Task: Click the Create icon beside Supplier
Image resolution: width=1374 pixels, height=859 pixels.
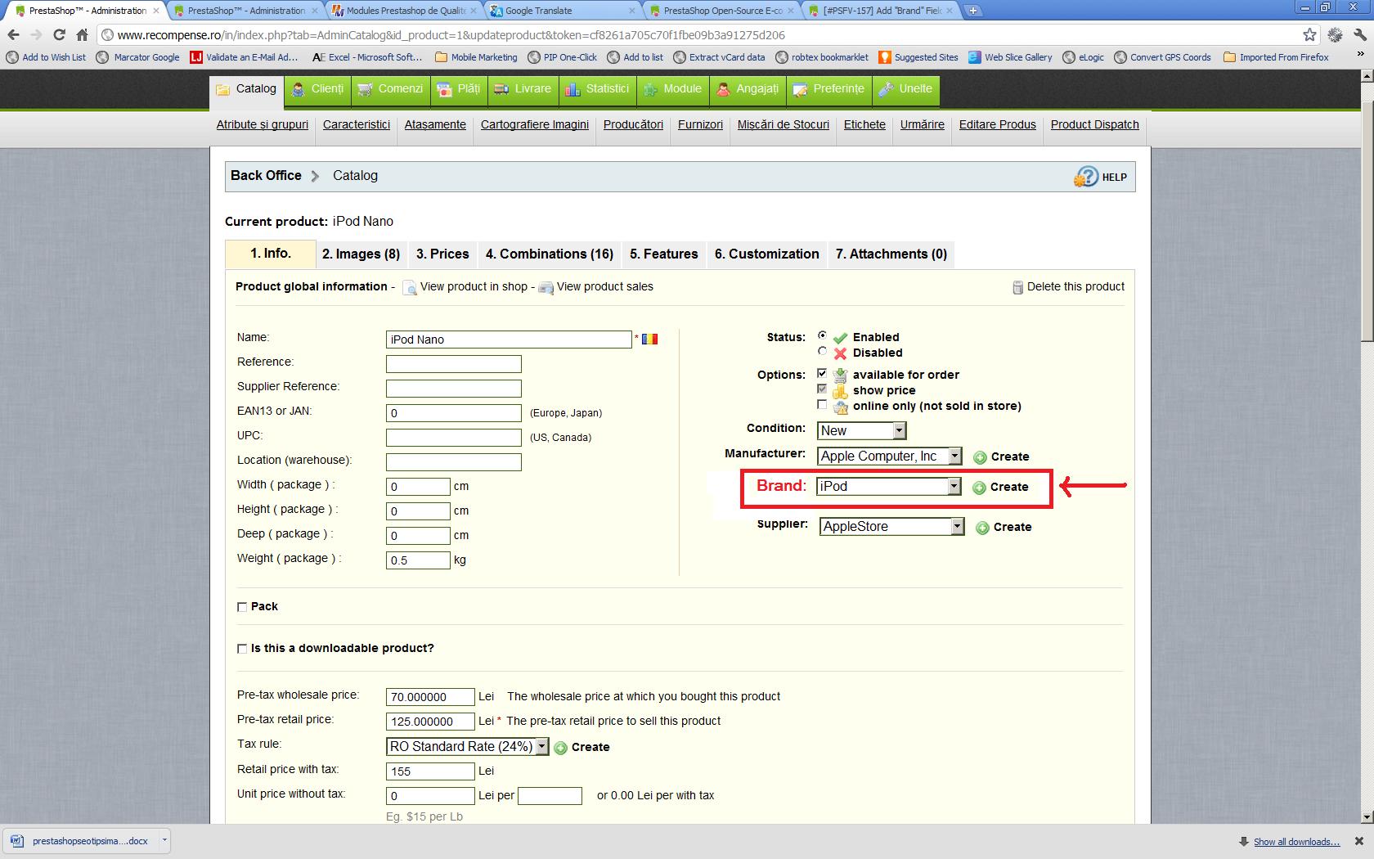Action: point(982,528)
